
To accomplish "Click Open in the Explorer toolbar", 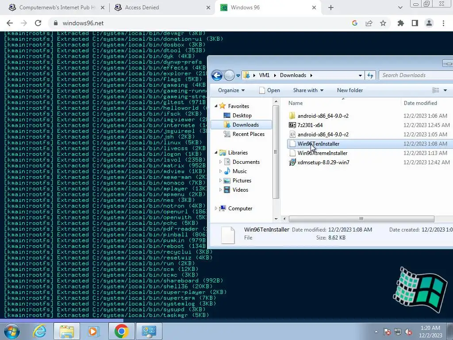I will tap(269, 90).
